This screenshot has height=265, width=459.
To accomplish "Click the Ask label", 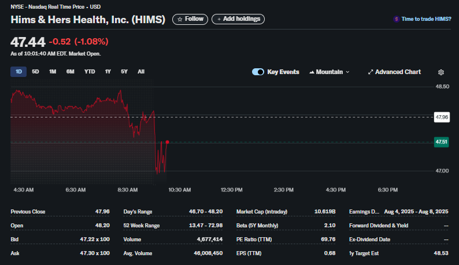I will pos(15,253).
